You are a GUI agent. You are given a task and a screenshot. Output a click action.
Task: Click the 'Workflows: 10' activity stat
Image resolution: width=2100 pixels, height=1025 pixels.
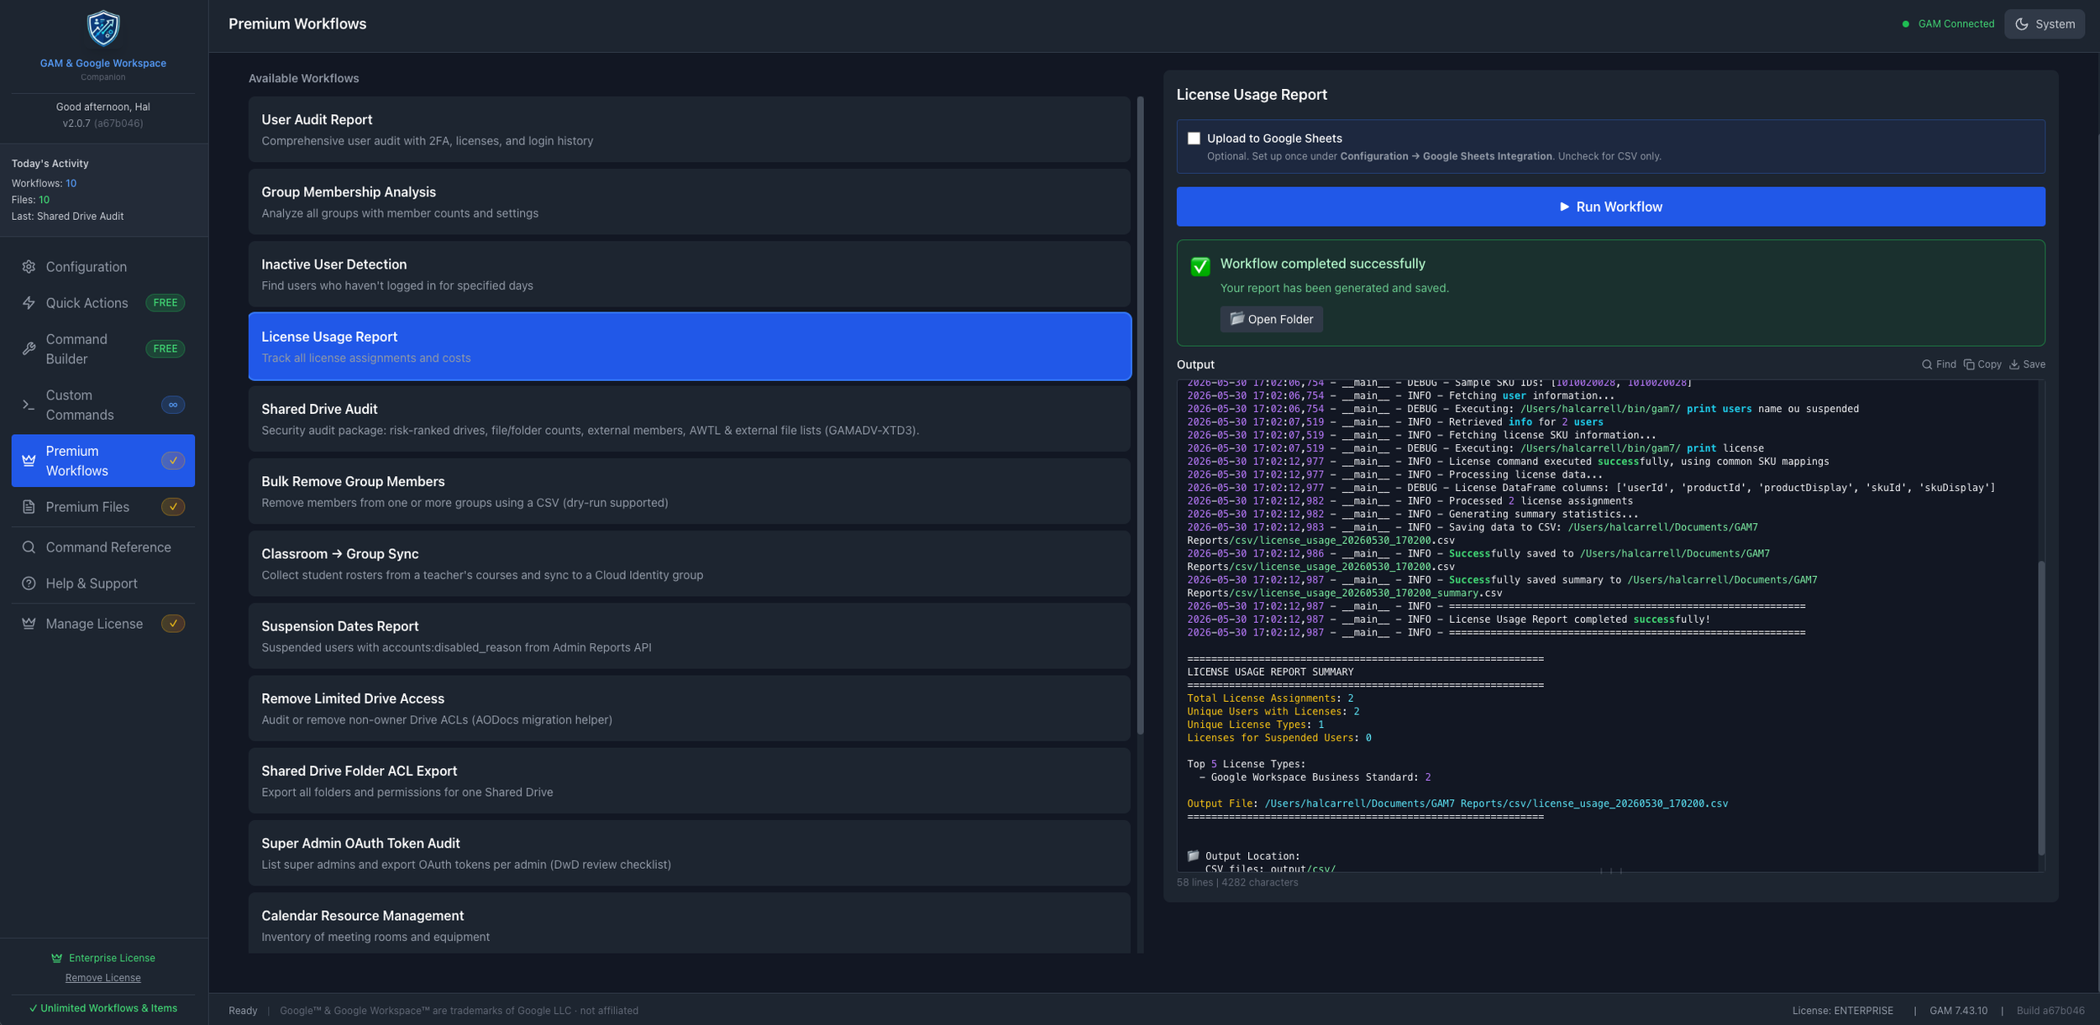tap(44, 183)
